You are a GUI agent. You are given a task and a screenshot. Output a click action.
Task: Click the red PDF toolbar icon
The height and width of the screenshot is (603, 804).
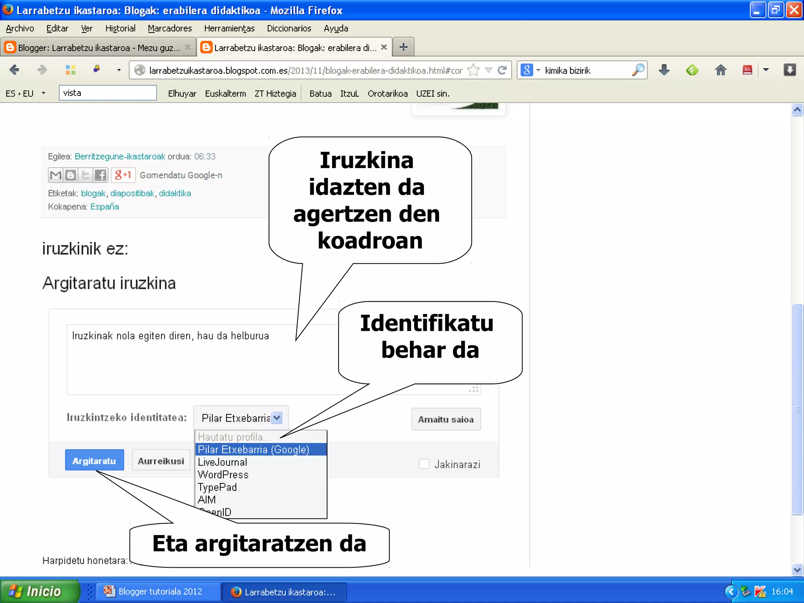pyautogui.click(x=747, y=70)
